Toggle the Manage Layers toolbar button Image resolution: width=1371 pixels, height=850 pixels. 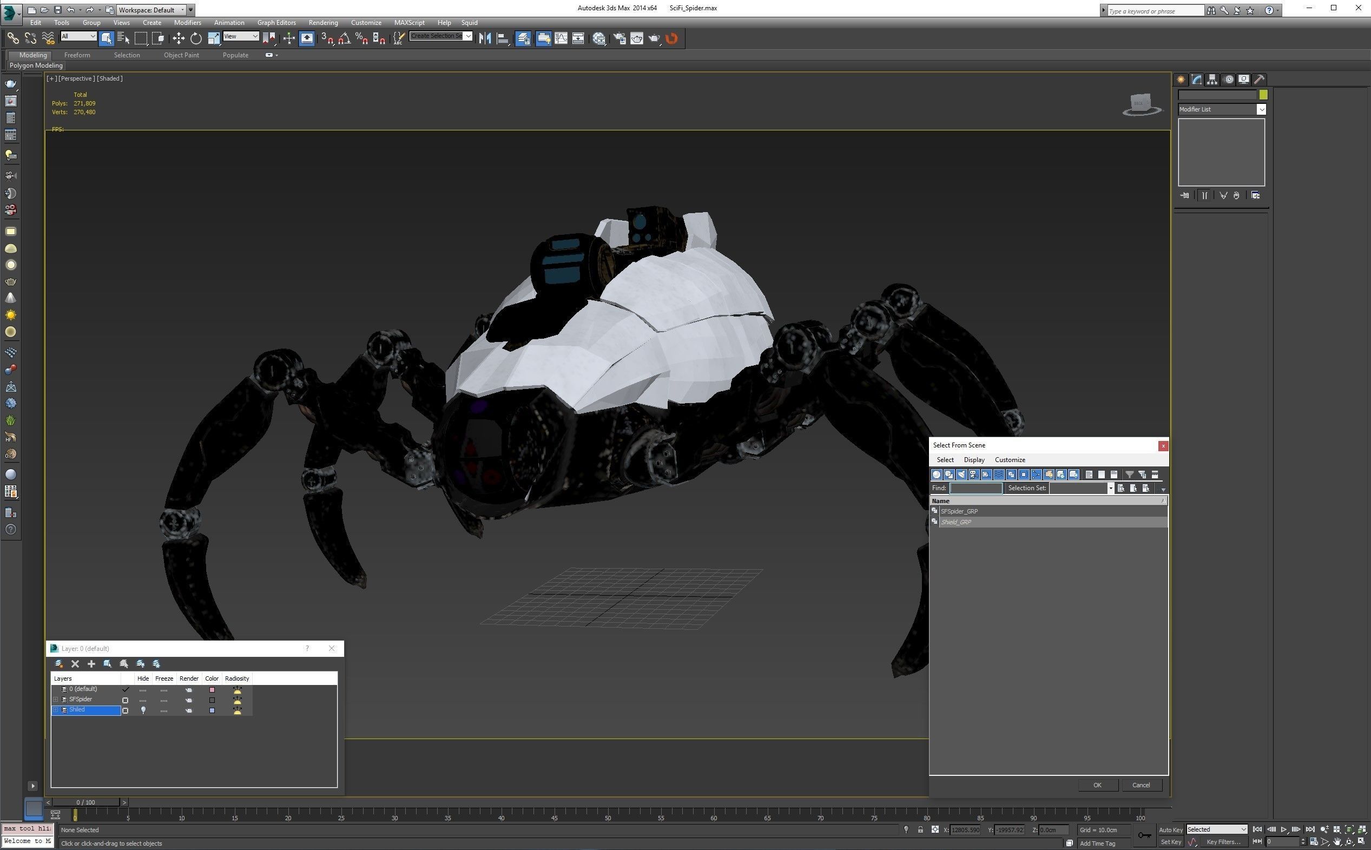click(523, 38)
